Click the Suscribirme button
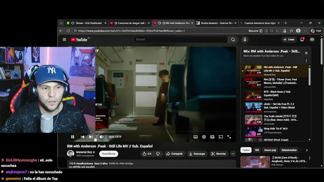Viewport: 324px width, 182px height. 109,154
